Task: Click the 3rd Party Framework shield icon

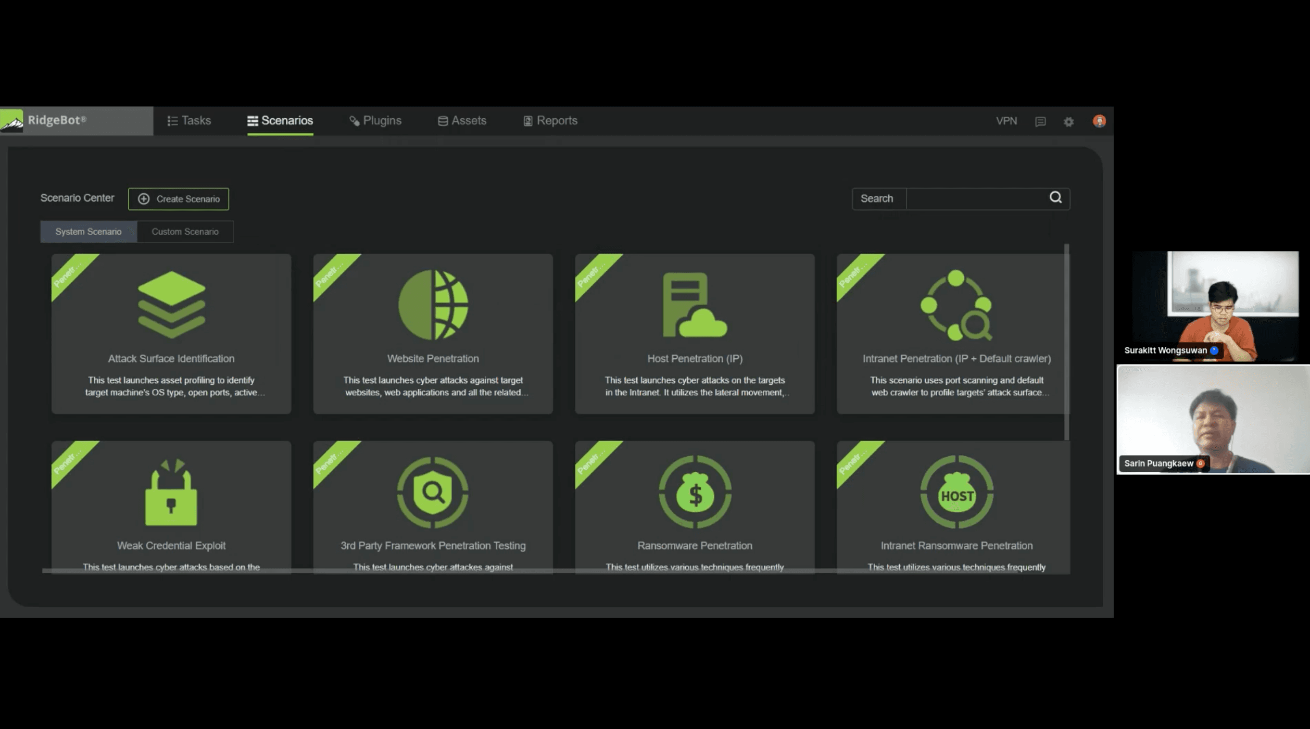Action: click(433, 493)
